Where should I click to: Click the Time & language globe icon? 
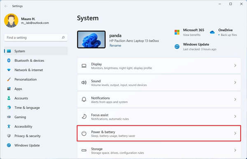point(9,107)
